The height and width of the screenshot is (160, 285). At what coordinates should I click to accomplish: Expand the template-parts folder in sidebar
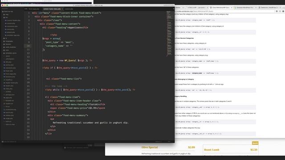coord(10,53)
